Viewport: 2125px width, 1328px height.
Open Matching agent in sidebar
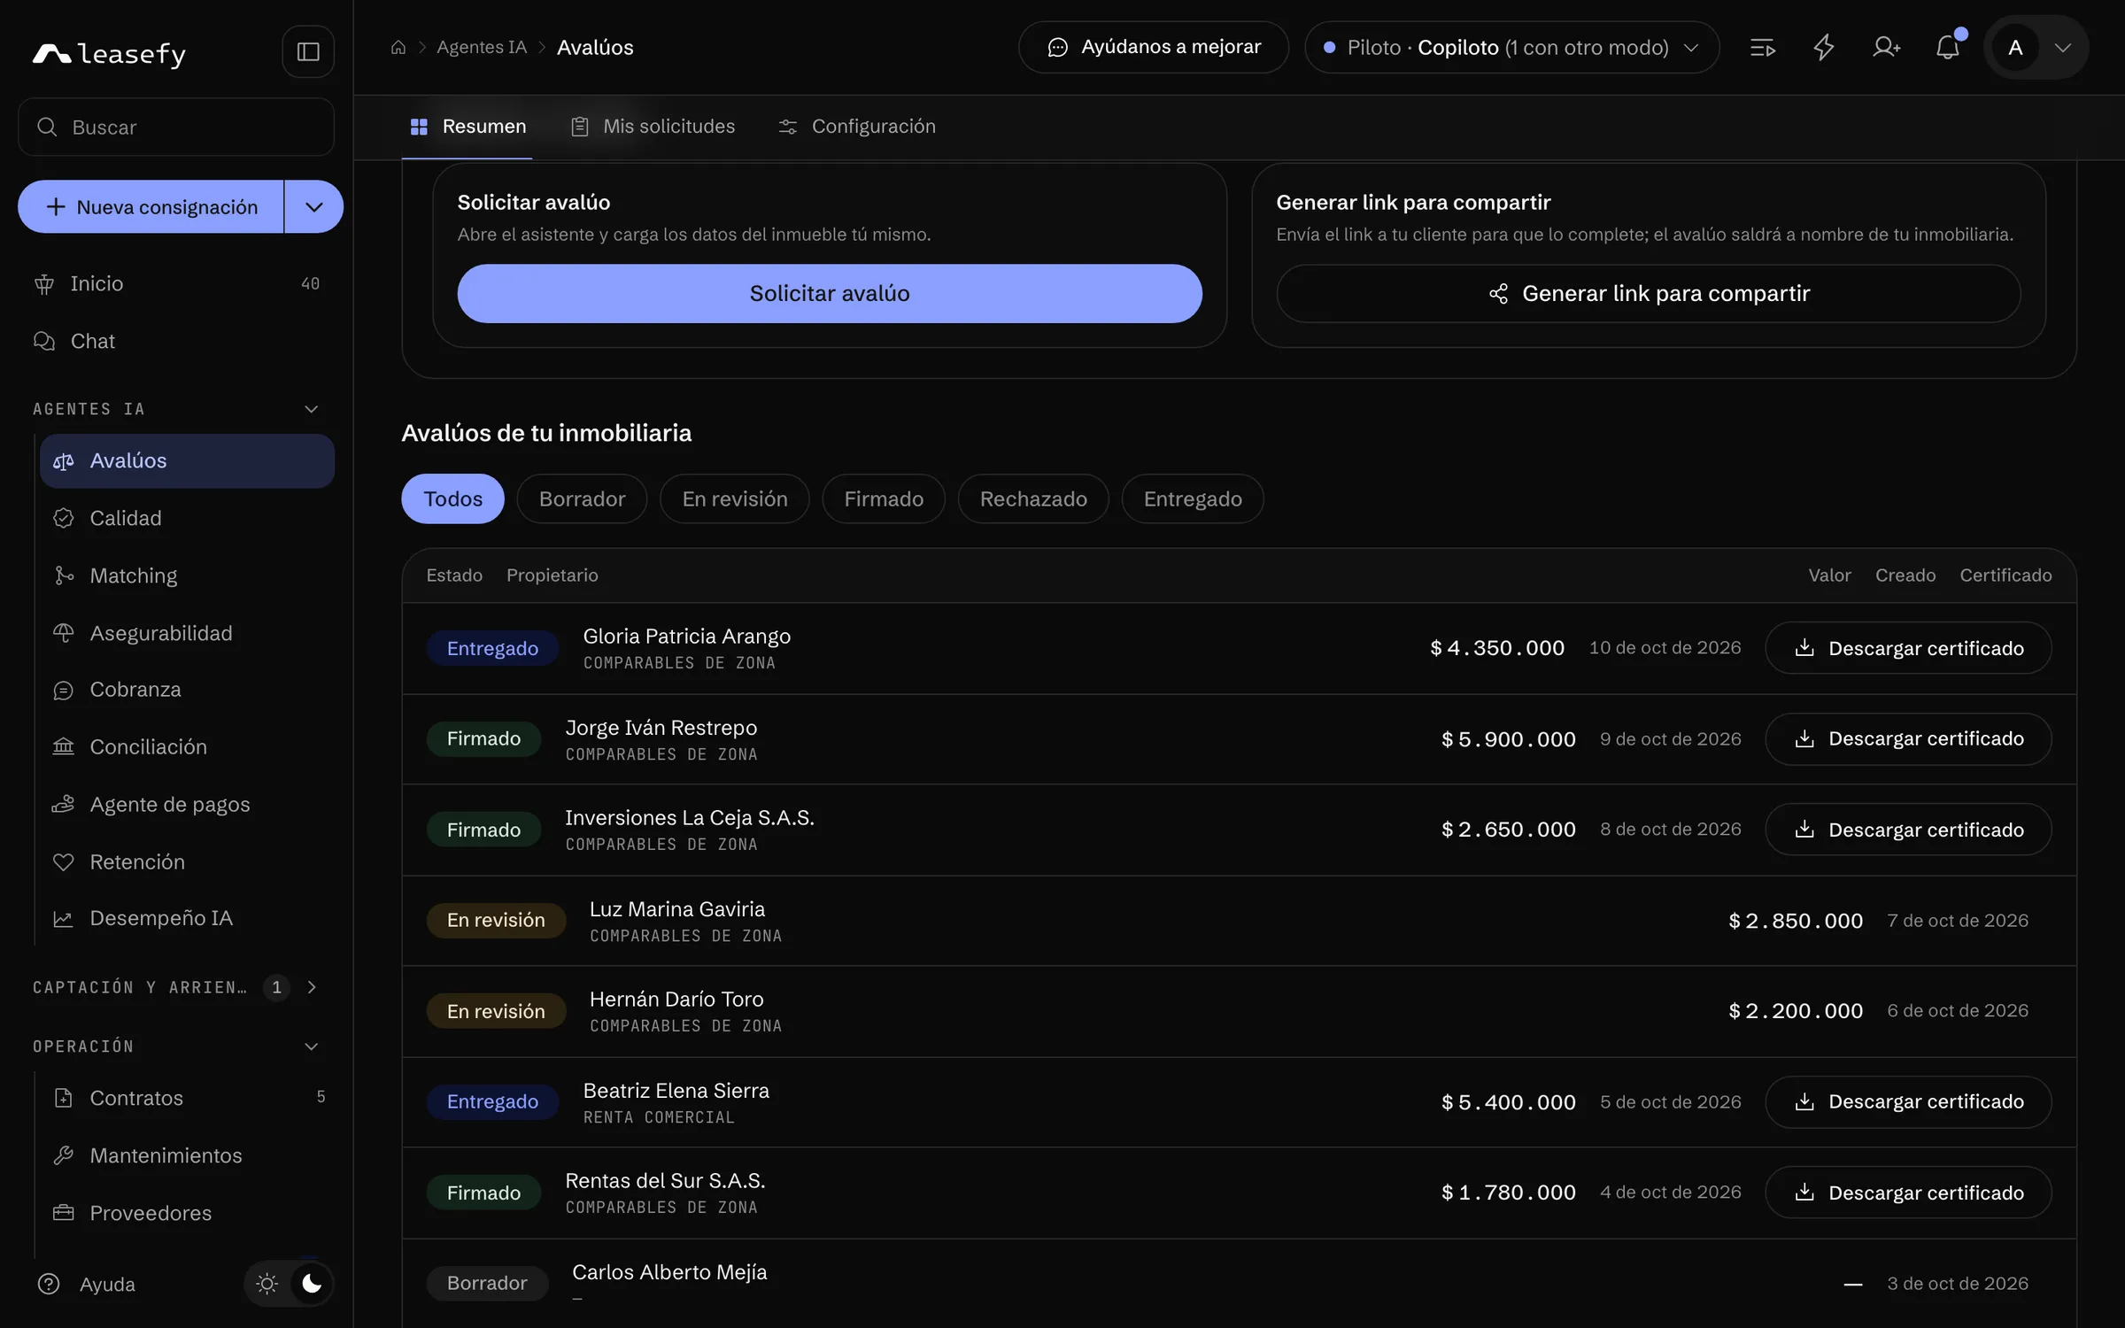[x=187, y=575]
